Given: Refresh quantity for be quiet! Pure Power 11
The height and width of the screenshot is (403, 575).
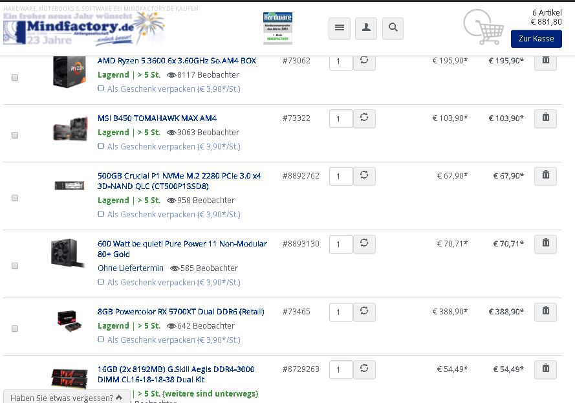Looking at the screenshot, I should 364,244.
